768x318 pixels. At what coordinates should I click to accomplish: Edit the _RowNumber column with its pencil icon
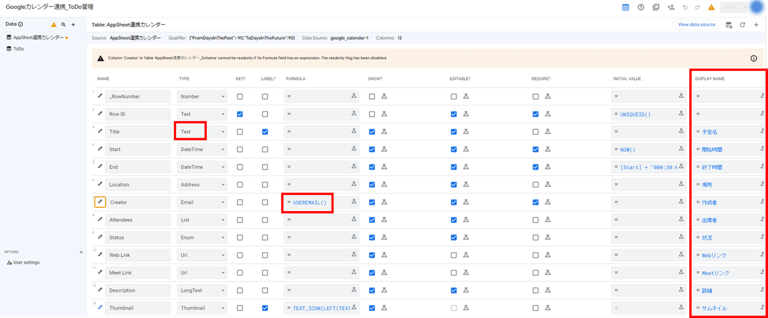coord(100,96)
